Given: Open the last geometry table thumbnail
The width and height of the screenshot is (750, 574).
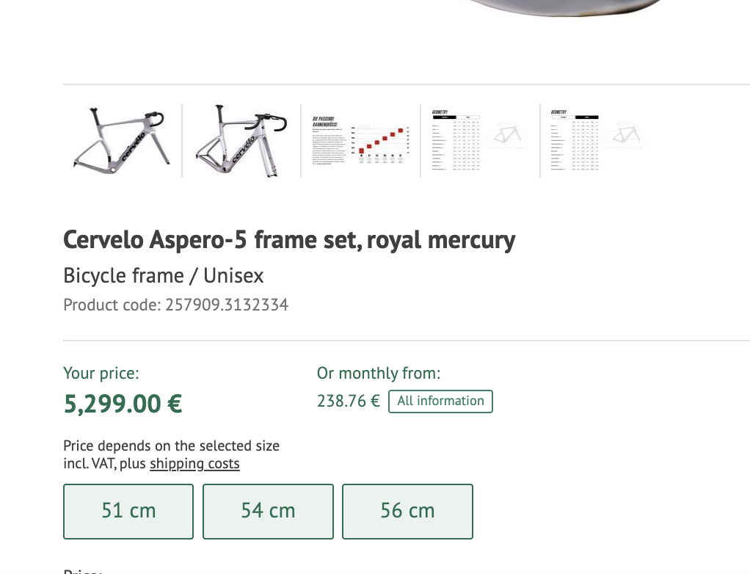Looking at the screenshot, I should point(599,140).
